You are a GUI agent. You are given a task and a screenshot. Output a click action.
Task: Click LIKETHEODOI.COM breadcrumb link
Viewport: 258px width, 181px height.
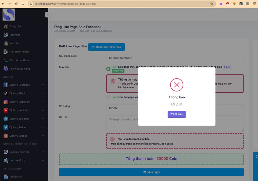[x=64, y=31]
